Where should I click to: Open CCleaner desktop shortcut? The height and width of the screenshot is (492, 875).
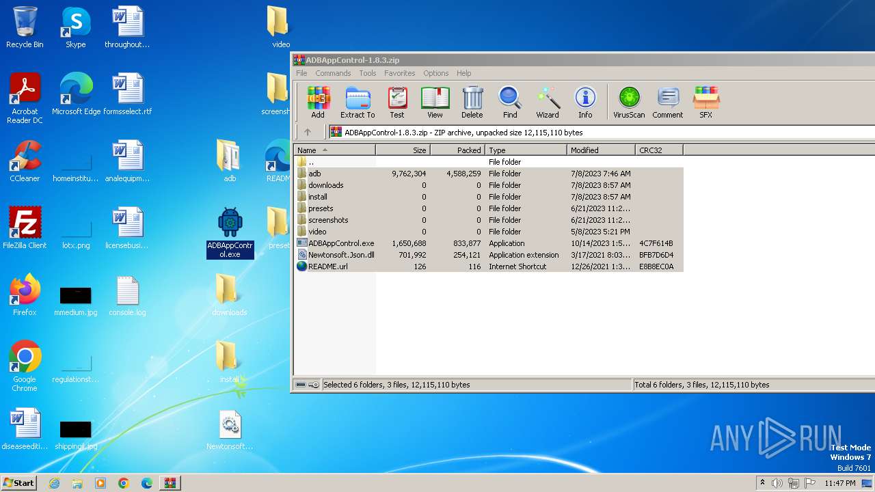click(x=25, y=161)
